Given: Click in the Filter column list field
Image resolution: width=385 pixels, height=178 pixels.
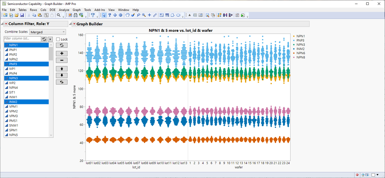Looking at the screenshot, I should click(x=22, y=39).
